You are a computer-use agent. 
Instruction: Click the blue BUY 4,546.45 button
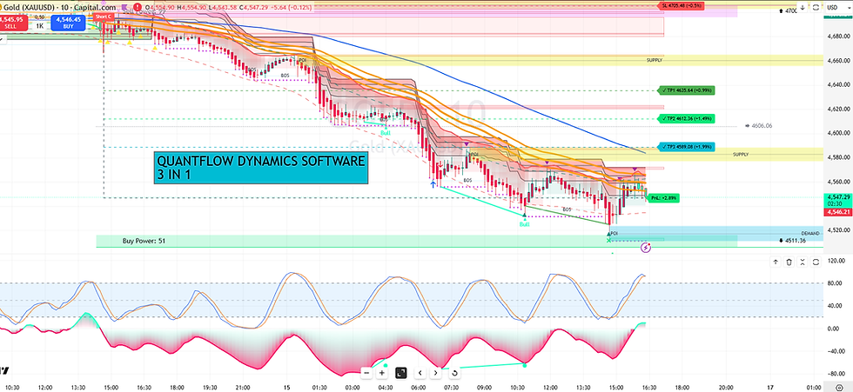coord(67,23)
